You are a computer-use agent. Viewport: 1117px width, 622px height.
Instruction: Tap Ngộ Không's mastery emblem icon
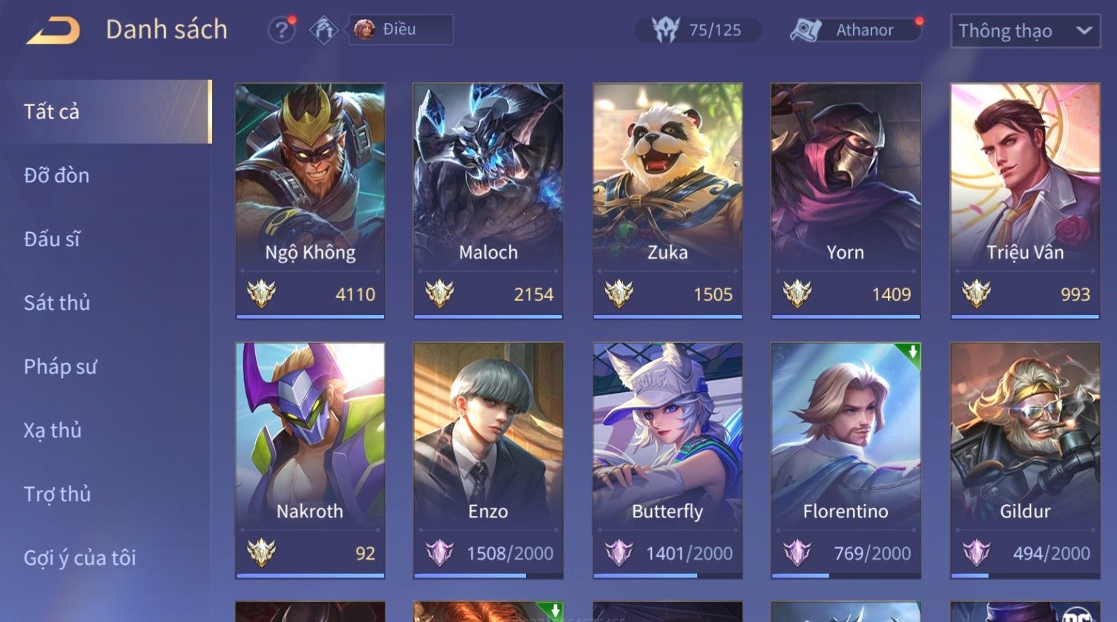coord(261,294)
